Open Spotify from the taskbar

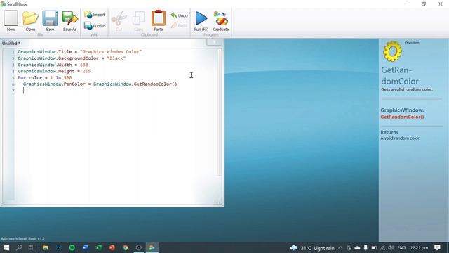pyautogui.click(x=72, y=247)
